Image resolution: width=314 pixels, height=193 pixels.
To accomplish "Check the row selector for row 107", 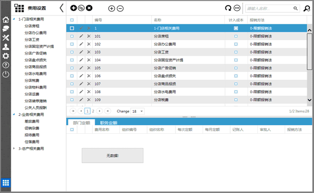I will (72, 84).
